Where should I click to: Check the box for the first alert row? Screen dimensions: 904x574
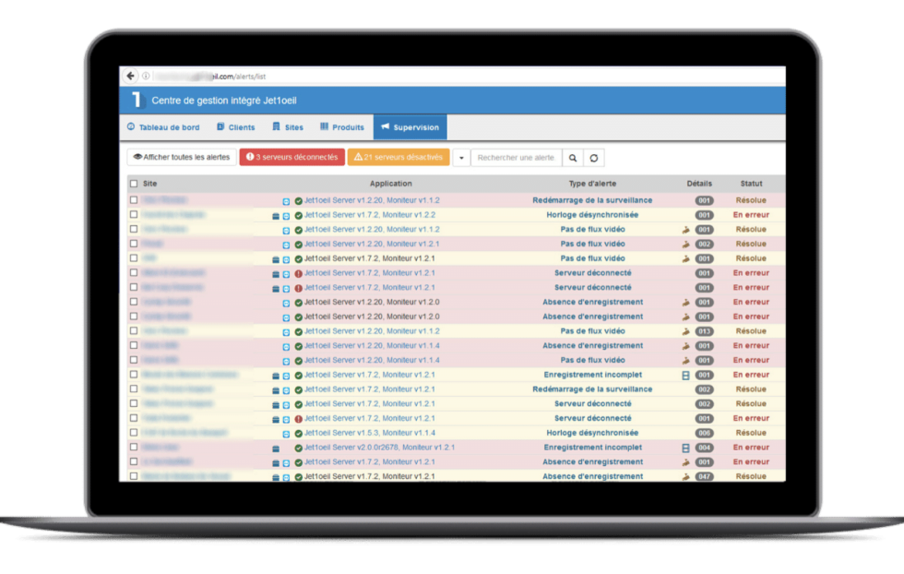coord(135,199)
